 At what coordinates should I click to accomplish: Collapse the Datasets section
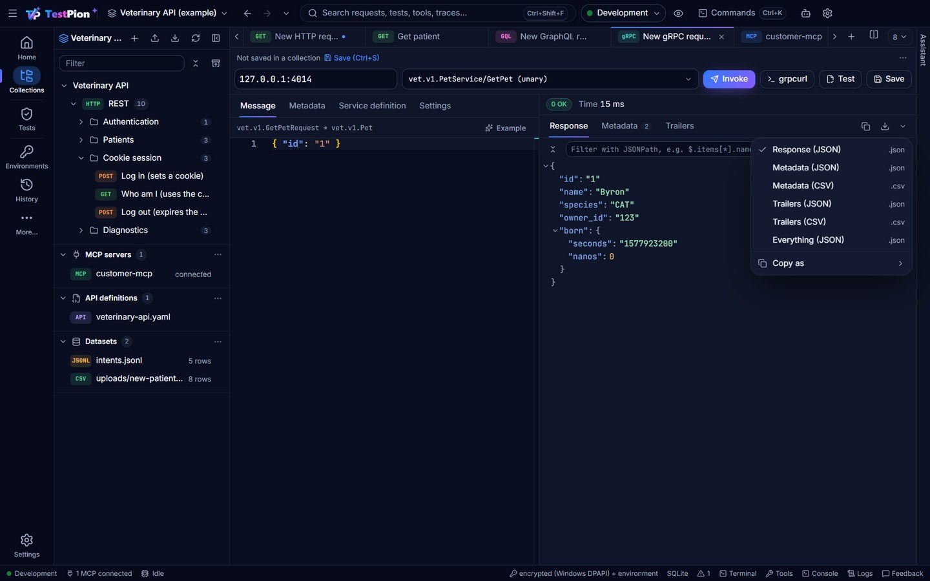[63, 341]
